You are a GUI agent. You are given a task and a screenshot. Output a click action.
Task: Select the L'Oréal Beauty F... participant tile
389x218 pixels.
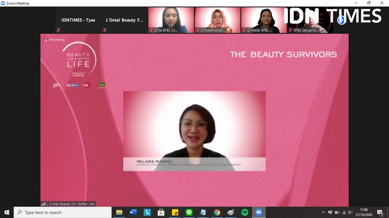click(124, 20)
